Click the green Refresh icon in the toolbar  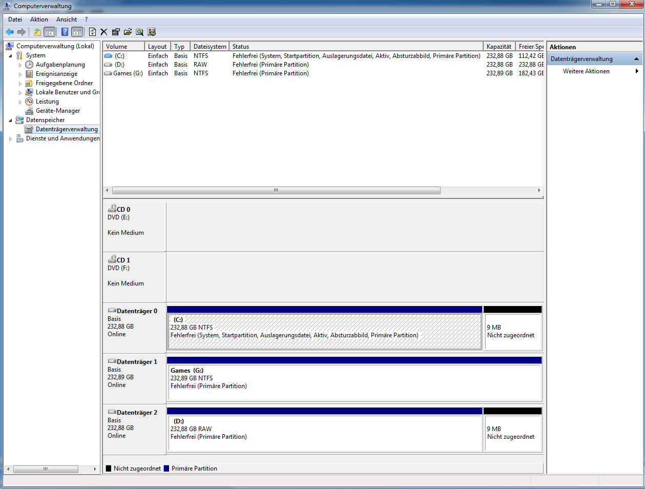[92, 32]
